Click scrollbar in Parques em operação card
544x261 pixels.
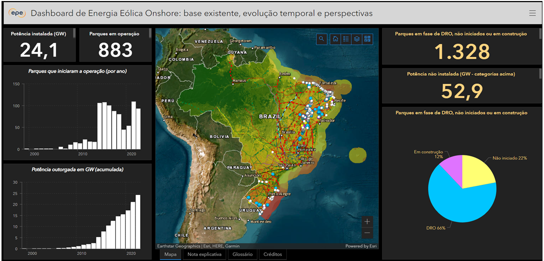[x=150, y=34]
